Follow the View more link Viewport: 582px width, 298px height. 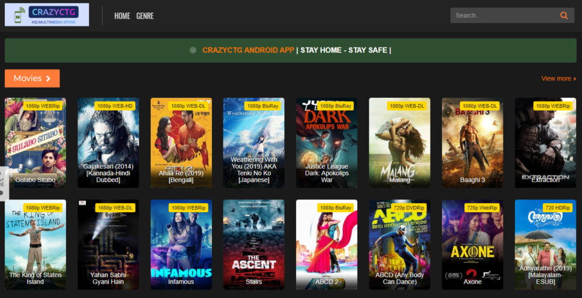pos(559,78)
